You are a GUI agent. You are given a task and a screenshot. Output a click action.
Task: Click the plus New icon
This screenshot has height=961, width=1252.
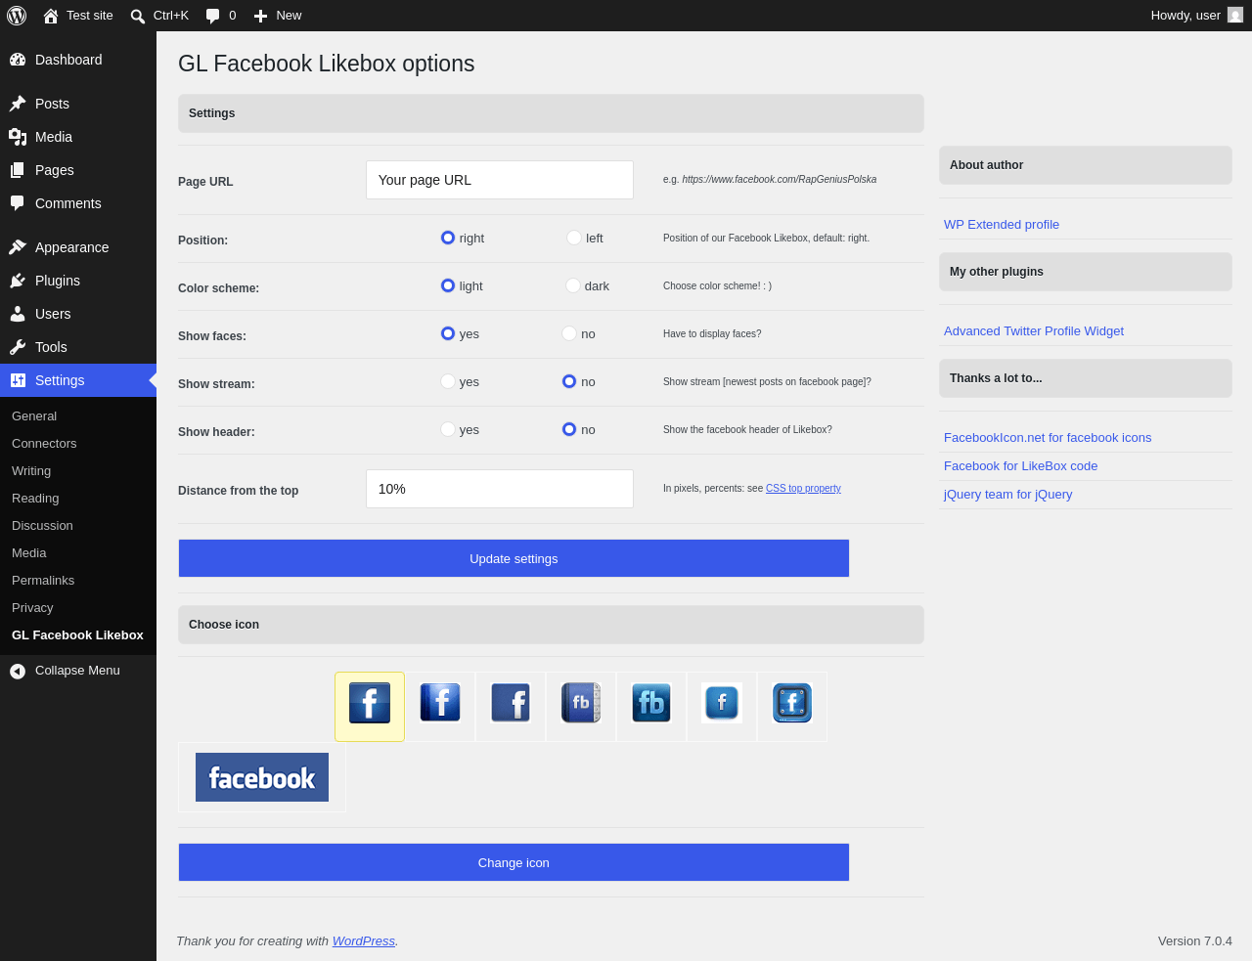point(260,16)
